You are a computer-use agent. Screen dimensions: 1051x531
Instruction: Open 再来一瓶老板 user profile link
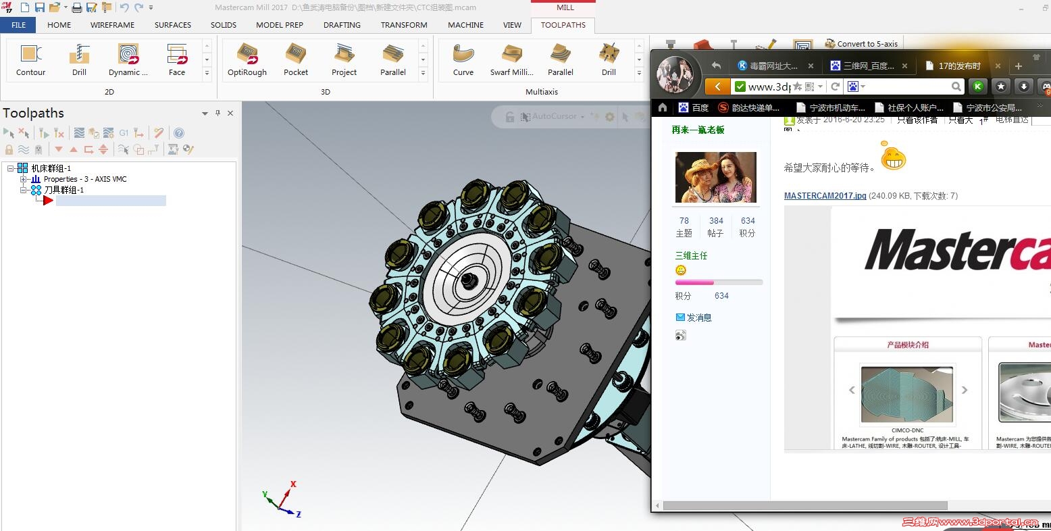click(698, 130)
